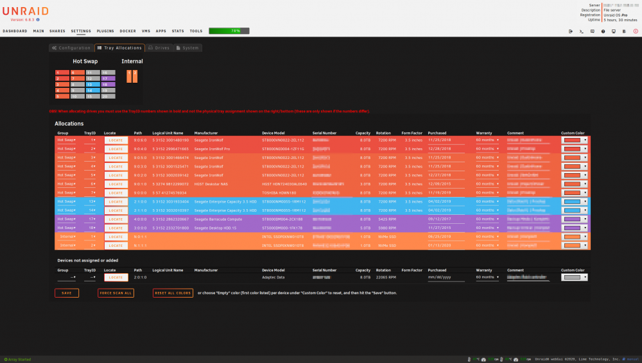Click Internal tray 1 in layout
The width and height of the screenshot is (642, 363).
tap(129, 76)
